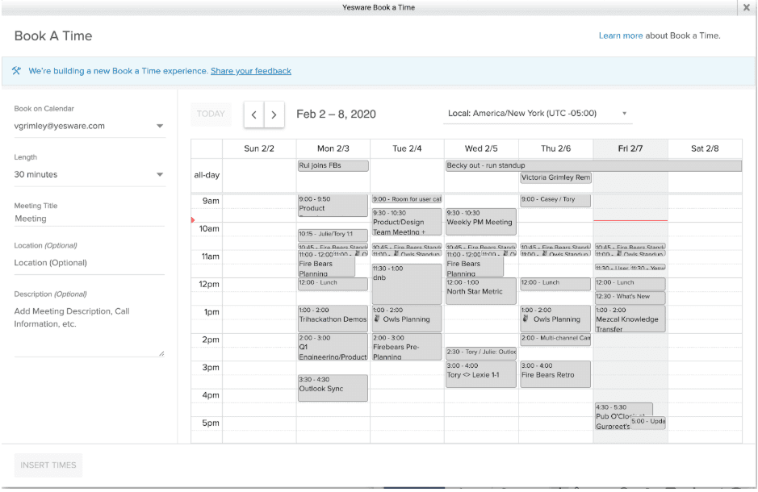Click the next week arrow
The width and height of the screenshot is (758, 492).
point(274,115)
